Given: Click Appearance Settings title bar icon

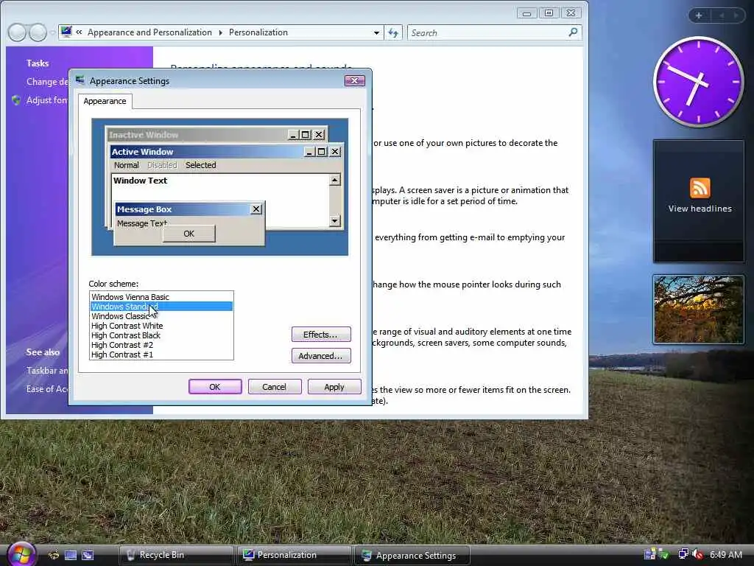Looking at the screenshot, I should click(80, 80).
